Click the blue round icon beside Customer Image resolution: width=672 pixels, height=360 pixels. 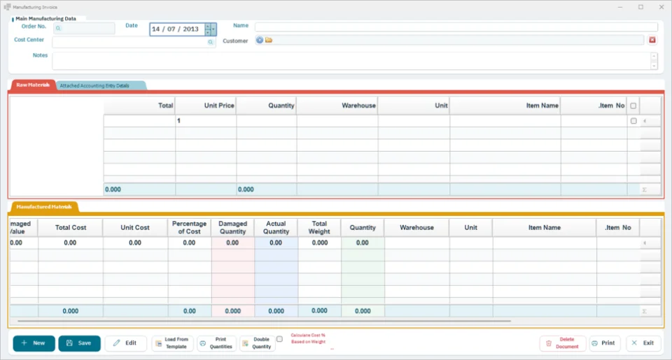260,40
